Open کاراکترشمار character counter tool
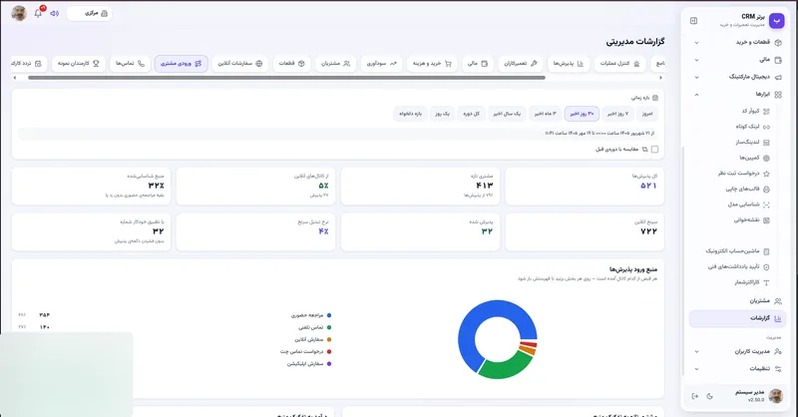 [752, 282]
